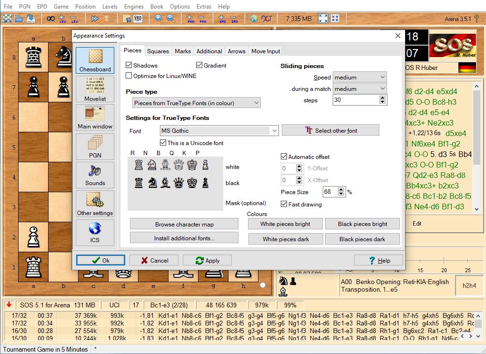Screen dimensions: 486x354
Task: Click the zoom out magnifier icon
Action: 171,19
